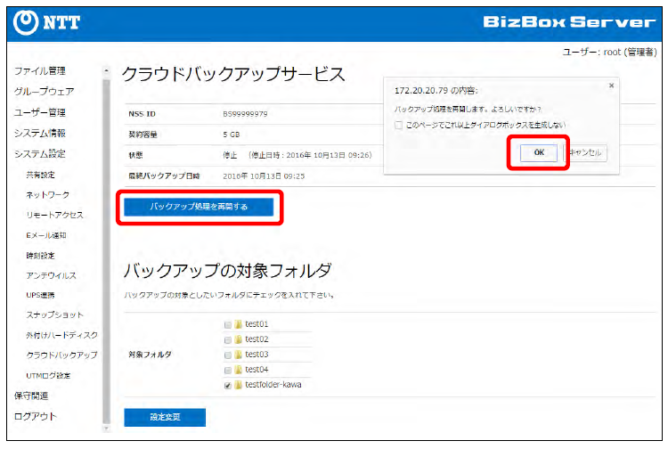
Task: Open UPS連携 submenu item
Action: pyautogui.click(x=40, y=295)
